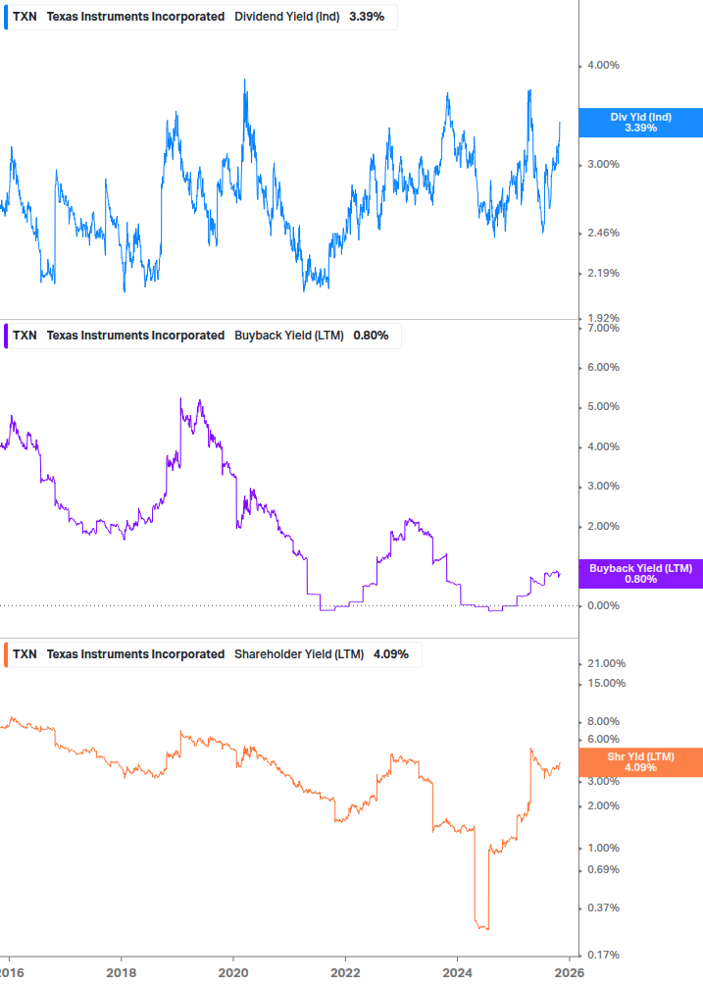703x986 pixels.
Task: Select the orange Shr Yld 4.09% tag
Action: (x=641, y=762)
